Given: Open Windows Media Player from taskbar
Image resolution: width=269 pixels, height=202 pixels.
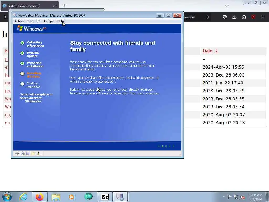Looking at the screenshot, I should (x=72, y=197).
